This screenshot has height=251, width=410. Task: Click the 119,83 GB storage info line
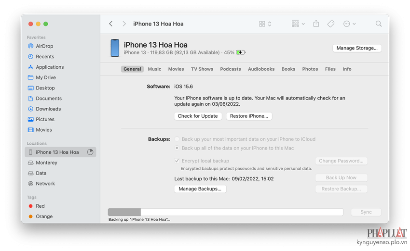coord(179,52)
